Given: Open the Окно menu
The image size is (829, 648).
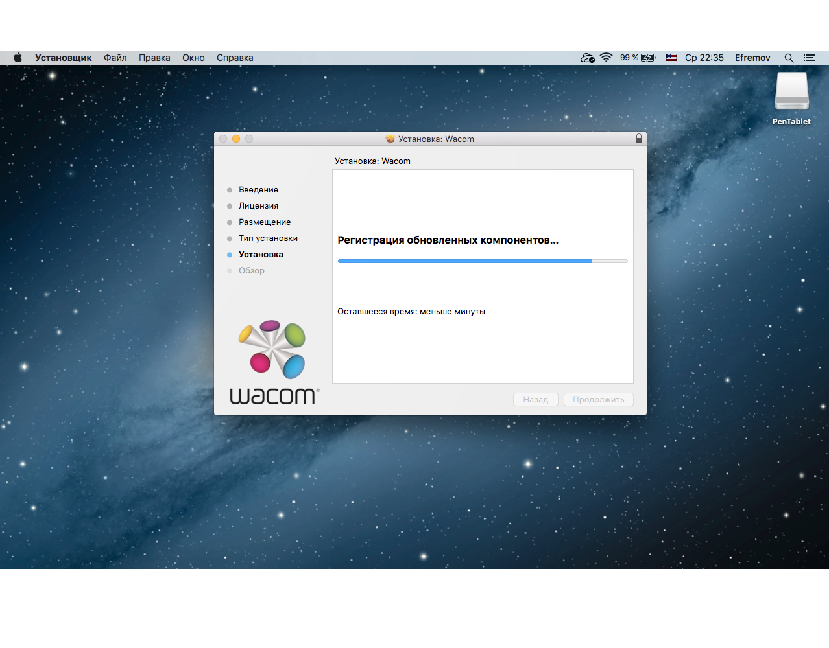Looking at the screenshot, I should 193,58.
